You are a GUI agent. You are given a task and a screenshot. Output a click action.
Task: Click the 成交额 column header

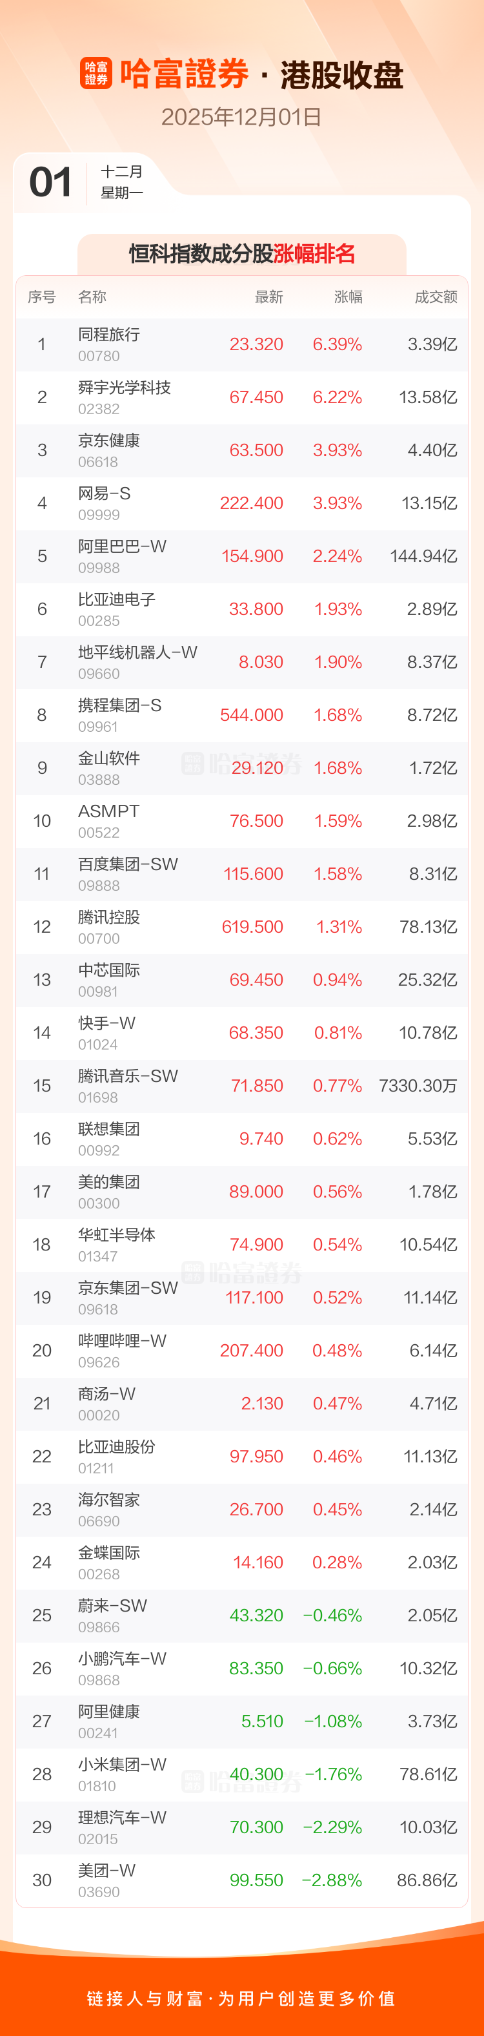[436, 297]
